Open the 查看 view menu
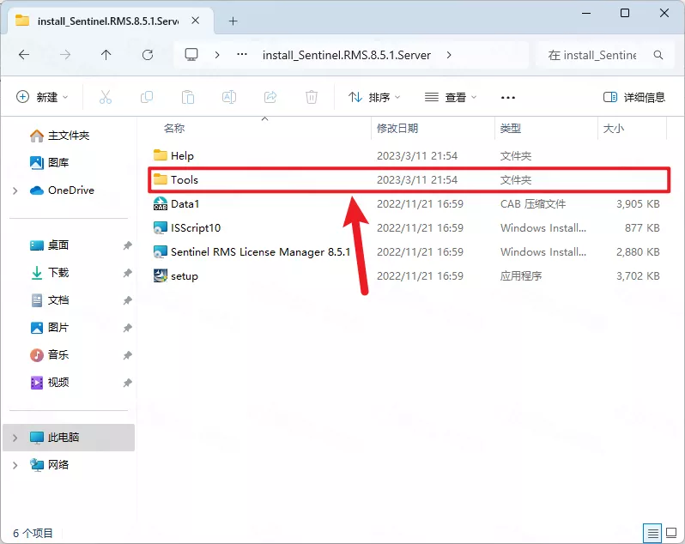The height and width of the screenshot is (544, 685). tap(451, 98)
